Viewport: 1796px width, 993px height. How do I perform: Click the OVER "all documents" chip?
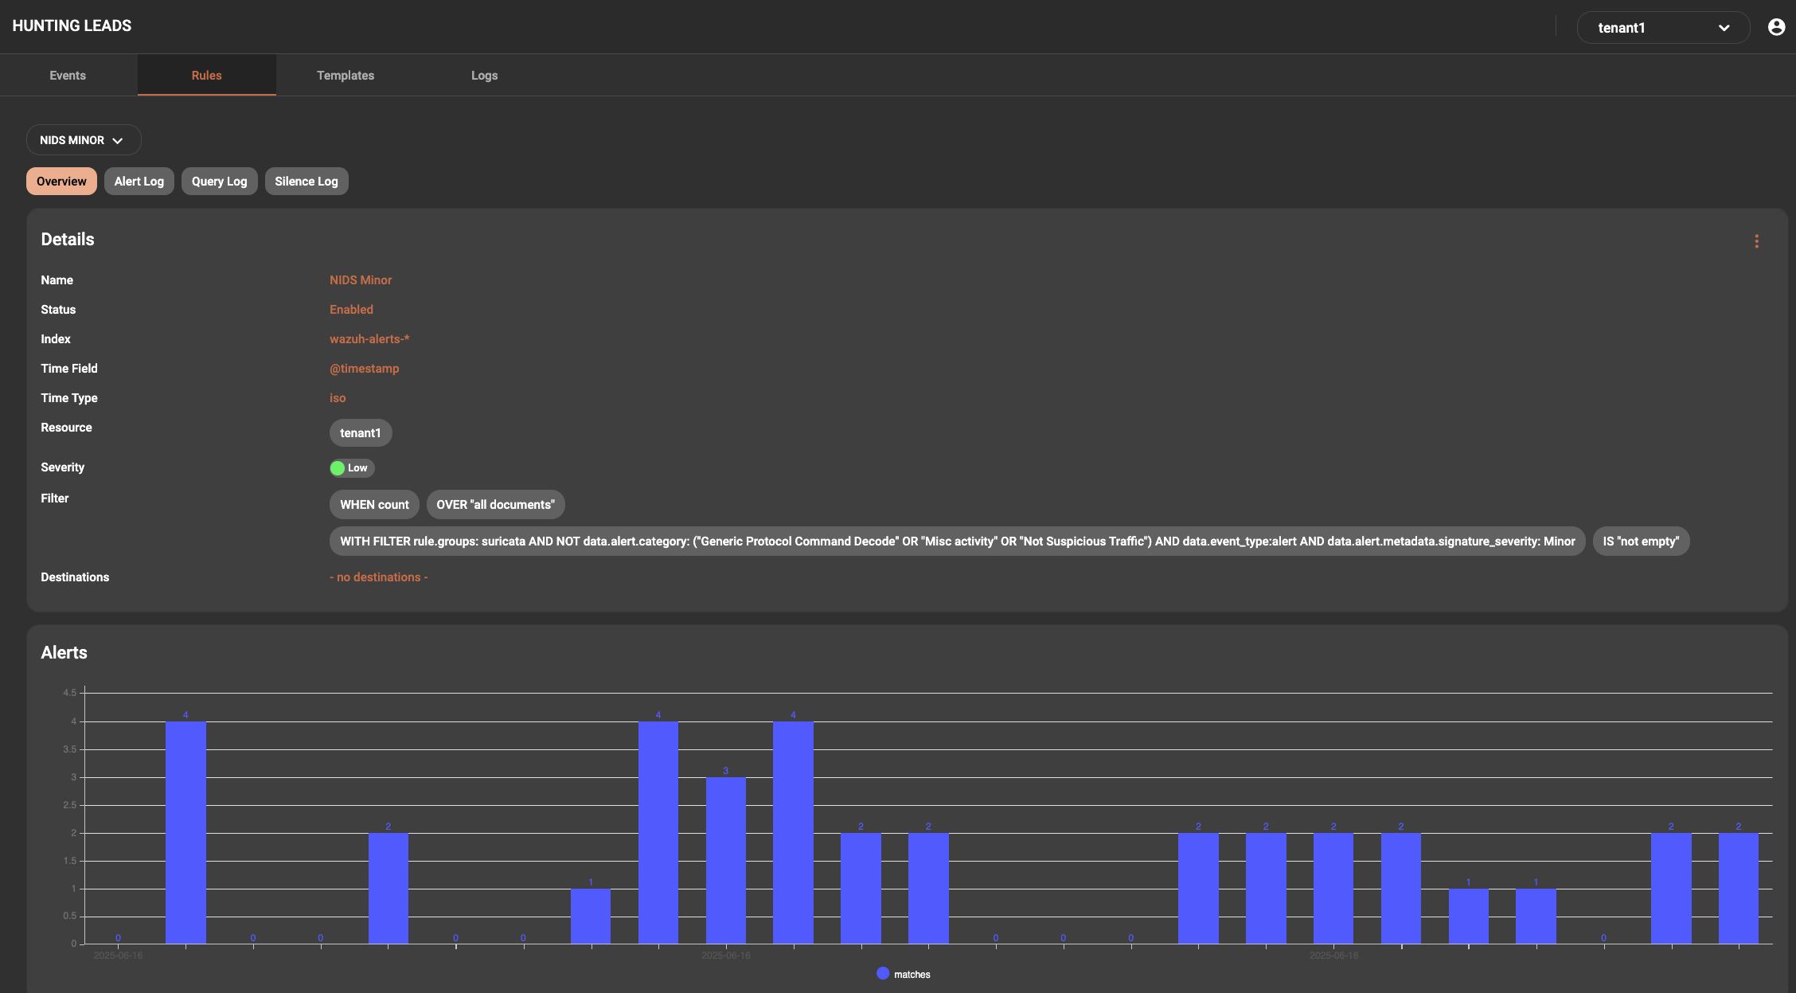tap(495, 505)
